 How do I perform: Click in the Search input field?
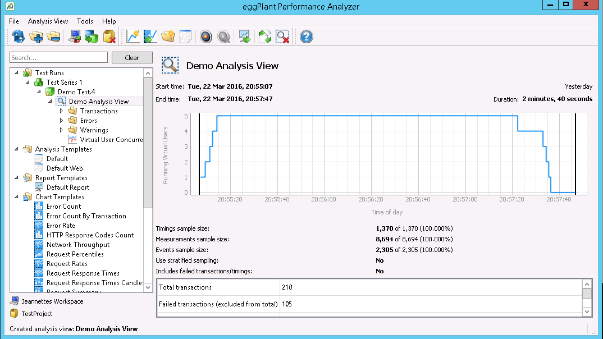[58, 58]
